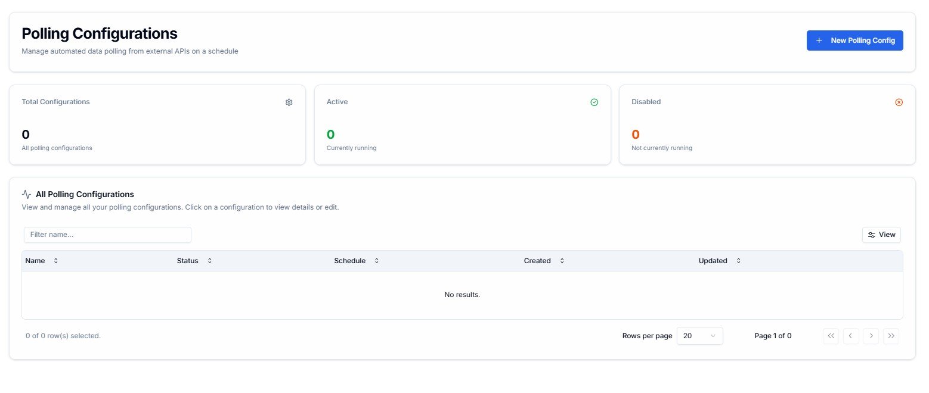Click the 'Not currently running' label
The image size is (929, 393).
click(x=662, y=148)
